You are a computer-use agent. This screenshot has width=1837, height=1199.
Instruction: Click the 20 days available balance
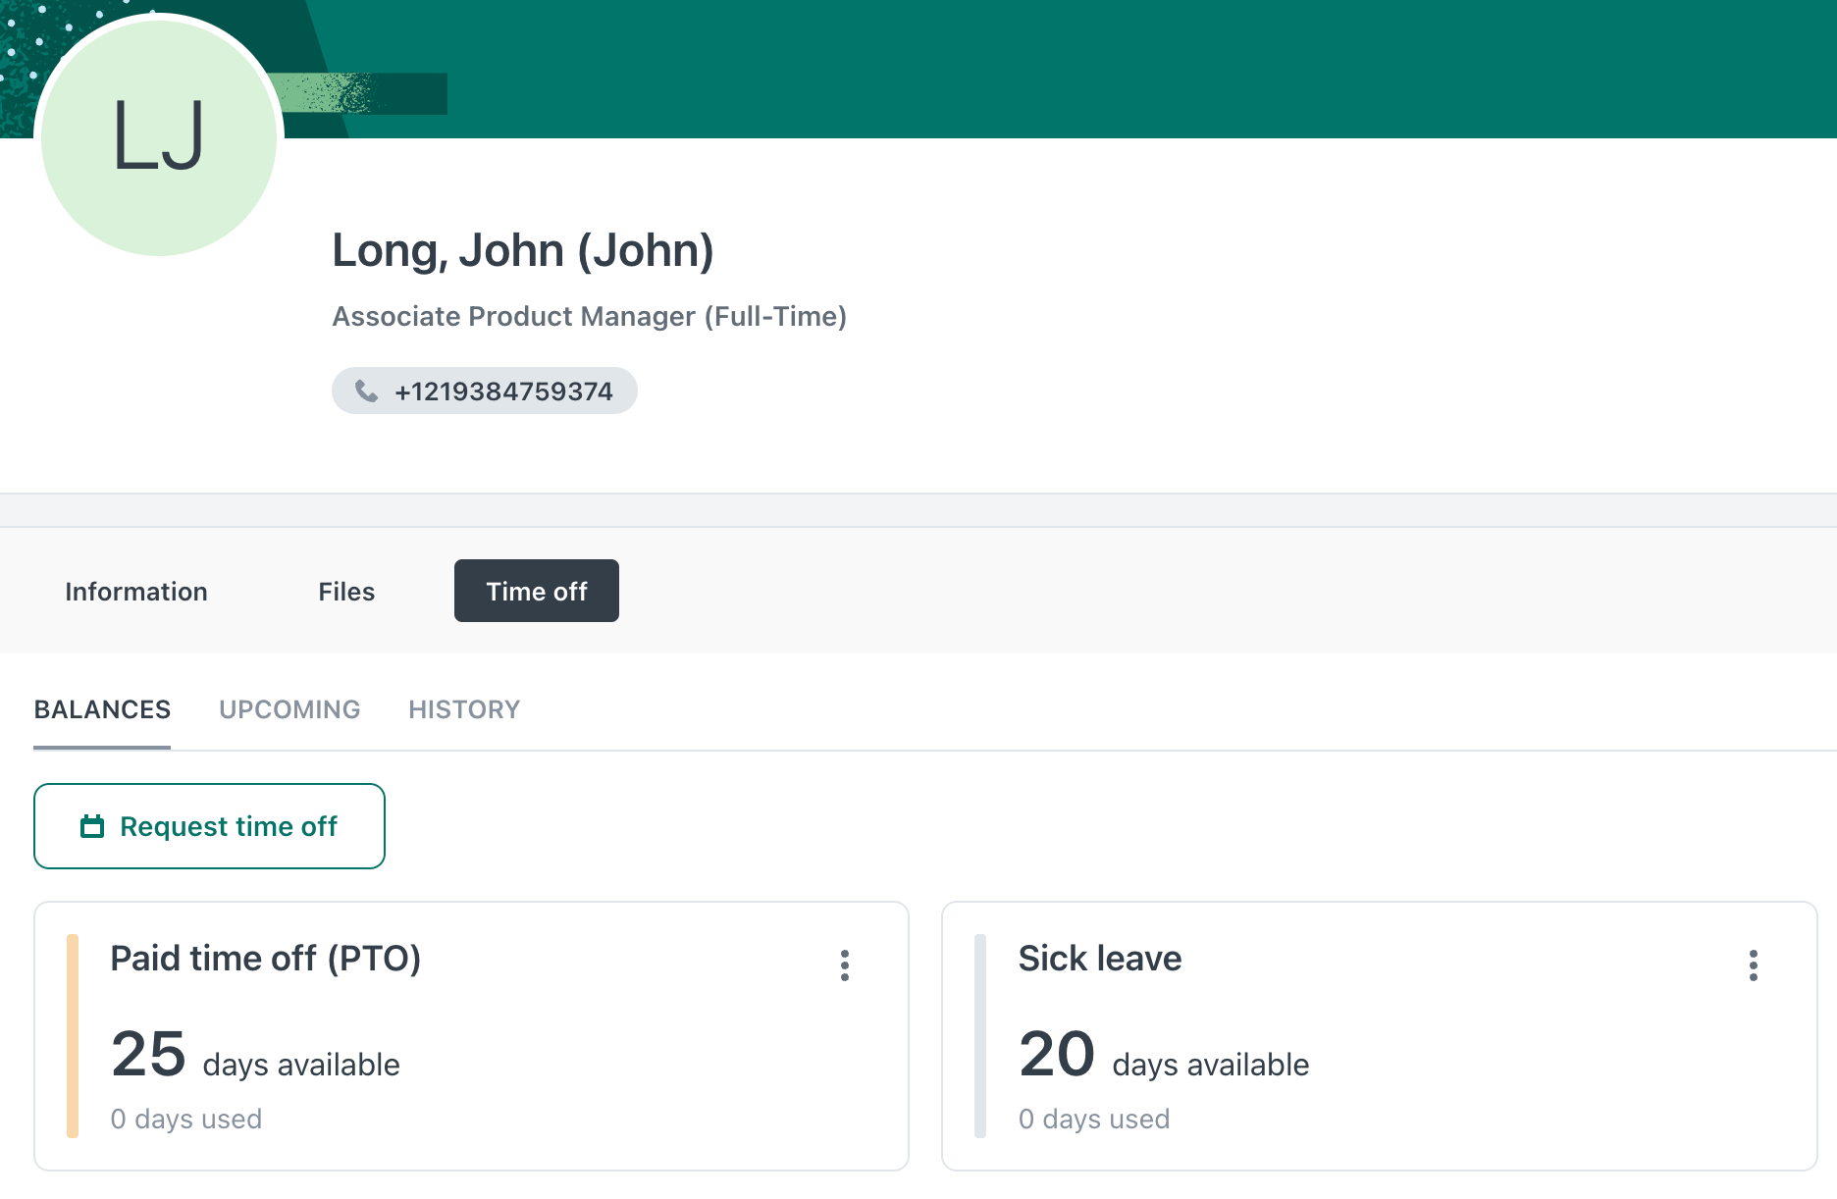[x=1164, y=1056]
